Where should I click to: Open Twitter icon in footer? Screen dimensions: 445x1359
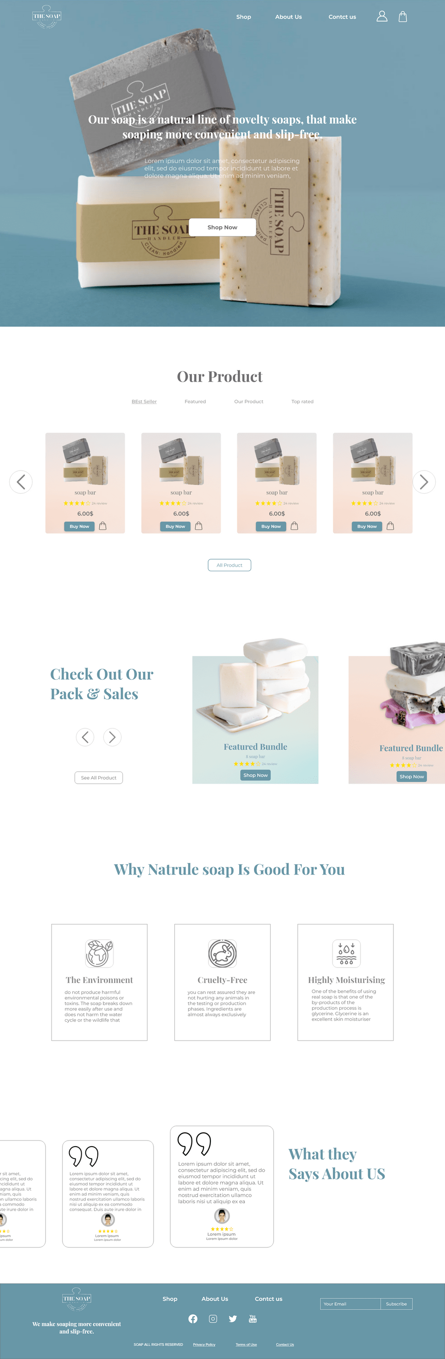[x=233, y=1318]
